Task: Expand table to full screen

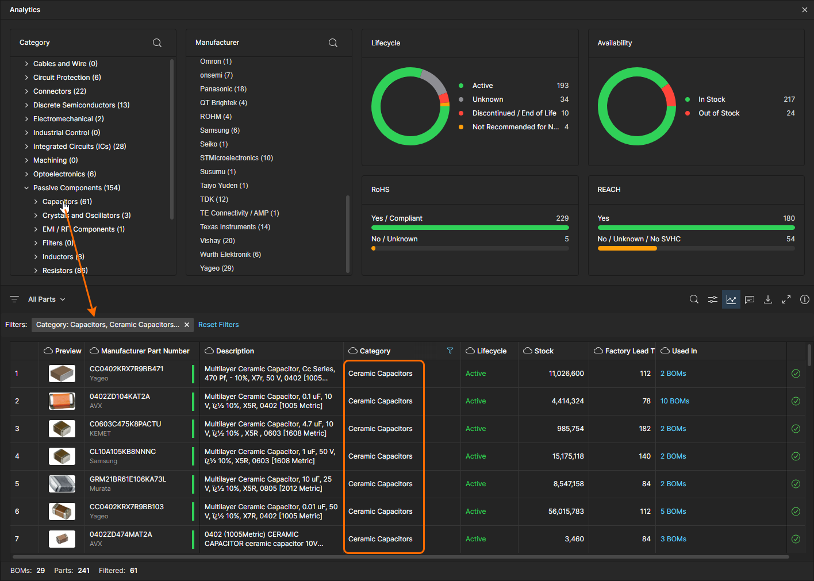Action: [x=786, y=299]
